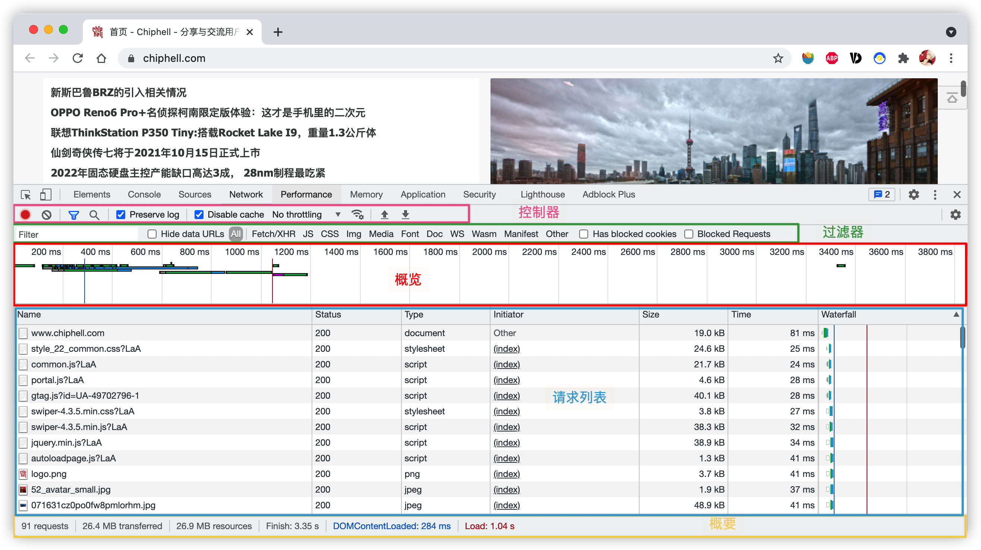The width and height of the screenshot is (981, 550).
Task: Open search with the magnifier icon
Action: click(x=94, y=215)
